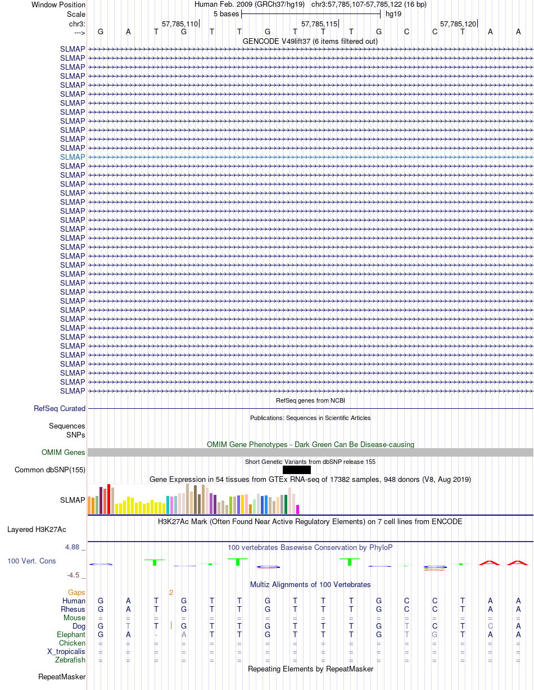Click the RepeatMasker track label
Image resolution: width=534 pixels, height=690 pixels.
pos(62,677)
